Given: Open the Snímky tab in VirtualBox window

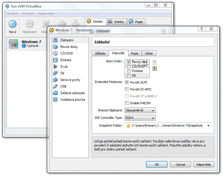Looking at the screenshot, I should 117,22.
